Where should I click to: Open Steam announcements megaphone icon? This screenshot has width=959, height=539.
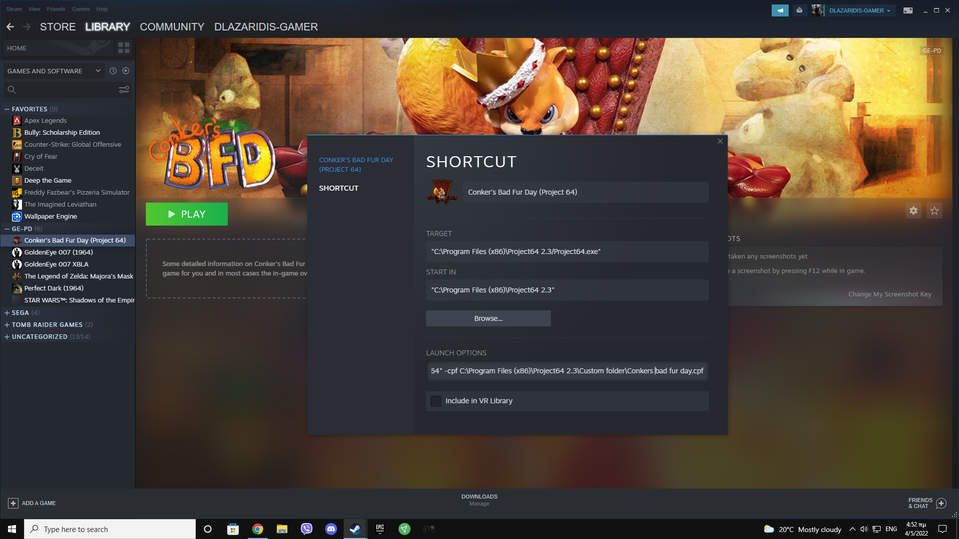780,10
